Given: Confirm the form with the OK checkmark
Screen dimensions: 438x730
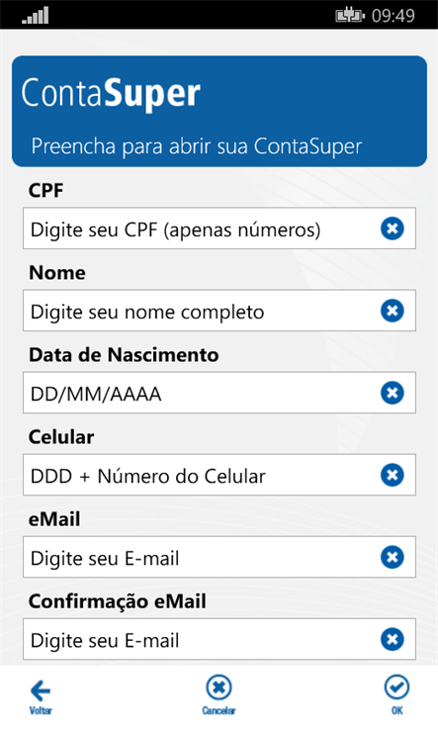Looking at the screenshot, I should tap(396, 694).
